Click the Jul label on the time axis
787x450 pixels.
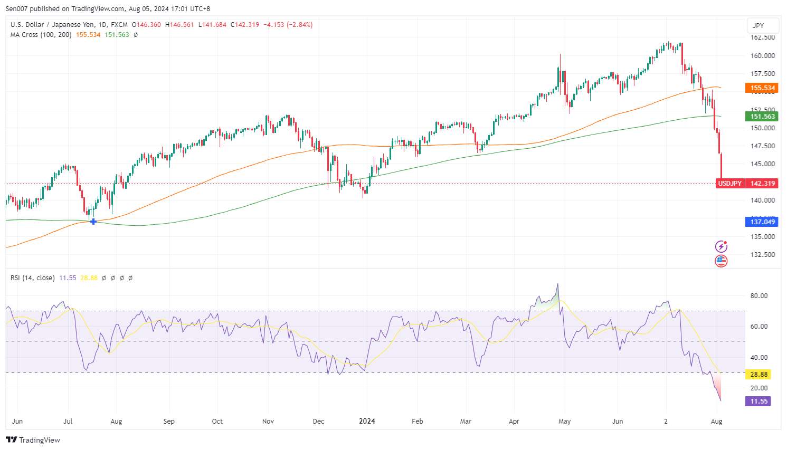click(68, 422)
